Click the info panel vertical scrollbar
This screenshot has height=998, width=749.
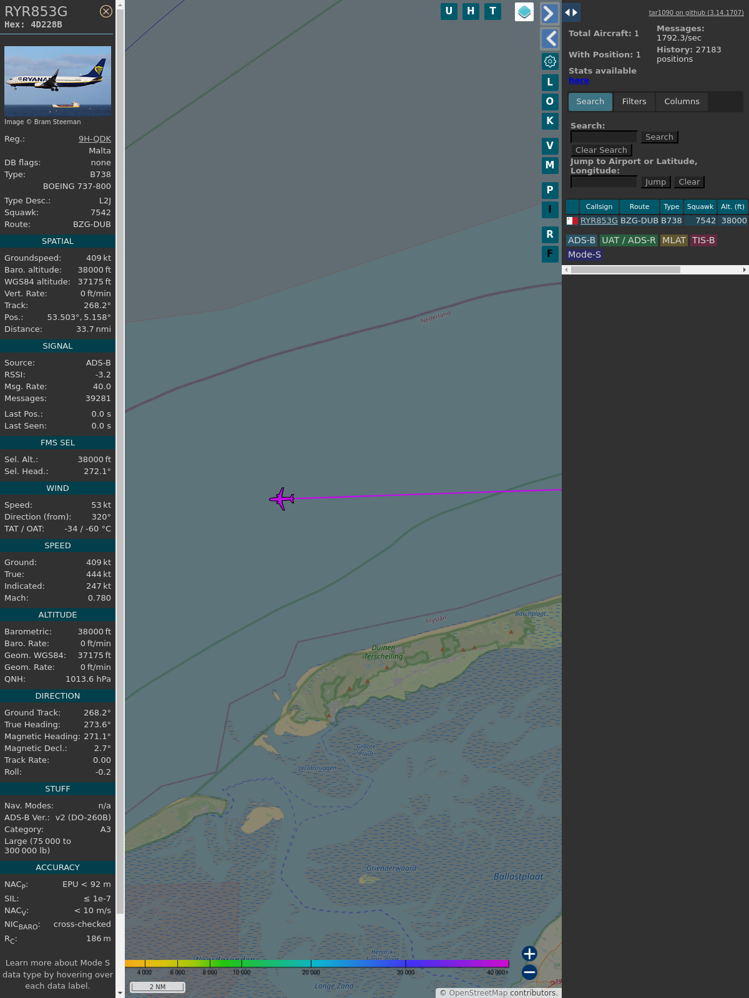pos(120,462)
